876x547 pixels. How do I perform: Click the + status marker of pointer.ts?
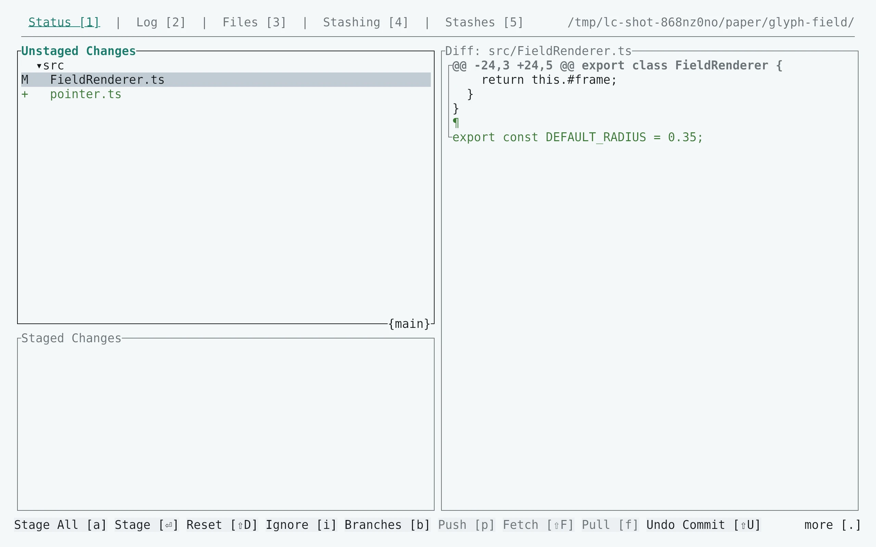25,94
